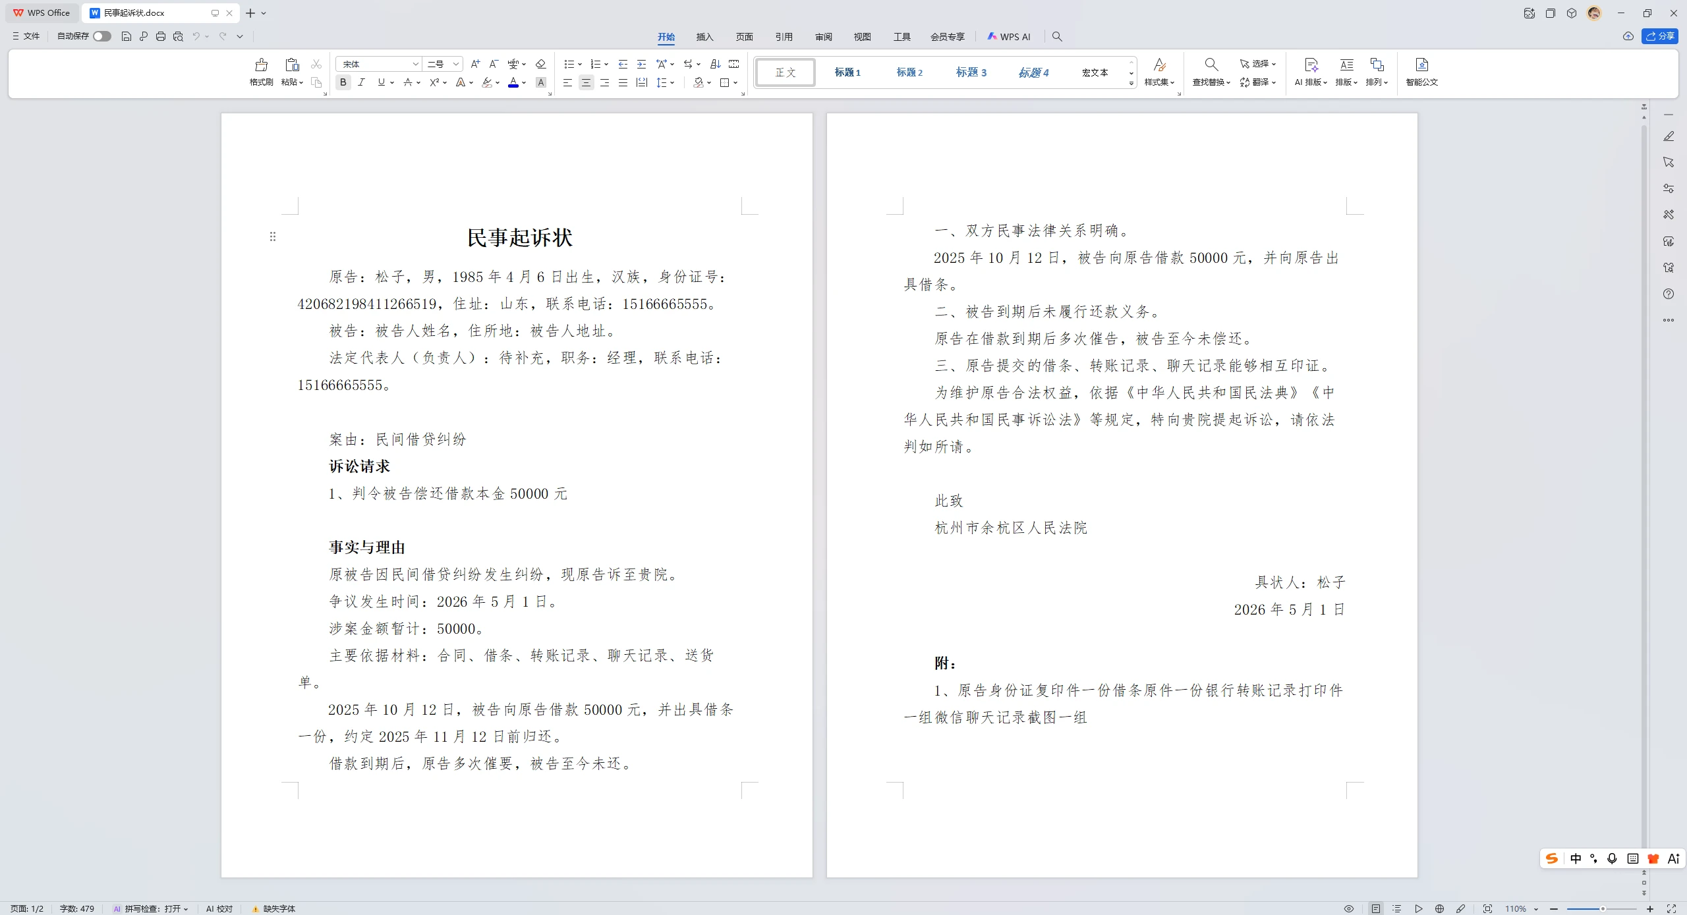
Task: Apply strikethrough formatting
Action: coord(408,82)
